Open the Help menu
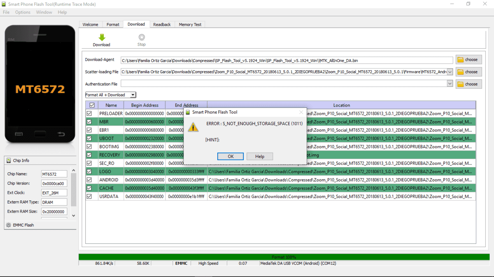The width and height of the screenshot is (494, 277). [62, 12]
